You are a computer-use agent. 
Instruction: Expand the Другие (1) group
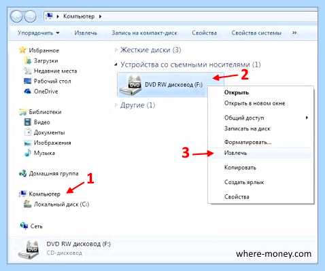point(116,105)
